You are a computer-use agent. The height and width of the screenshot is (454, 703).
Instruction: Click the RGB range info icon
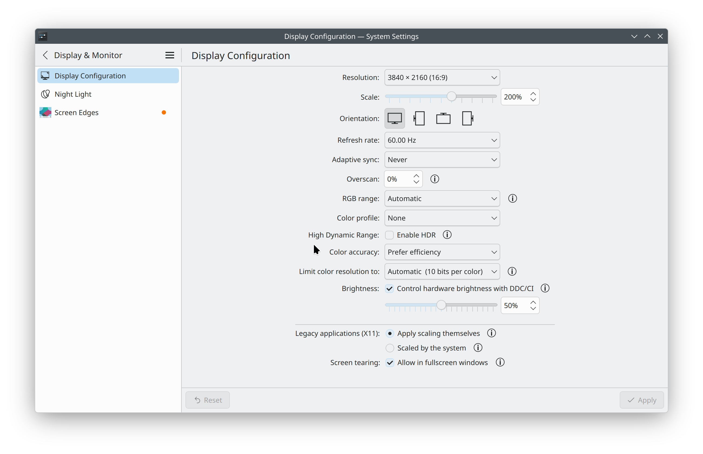(512, 198)
